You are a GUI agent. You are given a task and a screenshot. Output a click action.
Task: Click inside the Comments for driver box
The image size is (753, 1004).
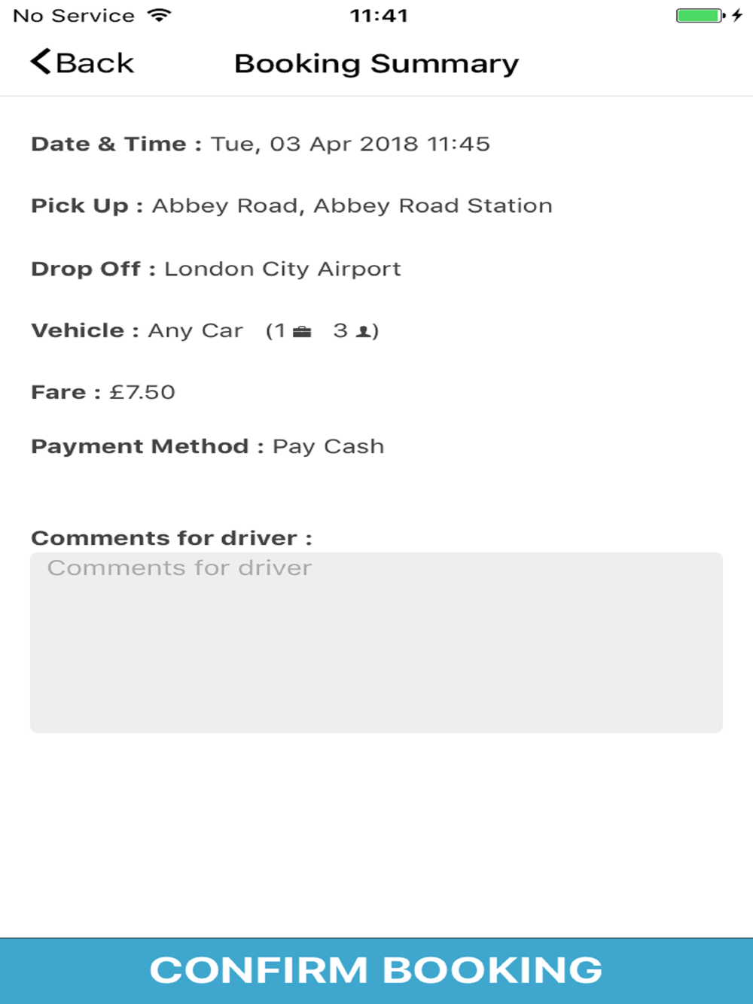tap(376, 642)
